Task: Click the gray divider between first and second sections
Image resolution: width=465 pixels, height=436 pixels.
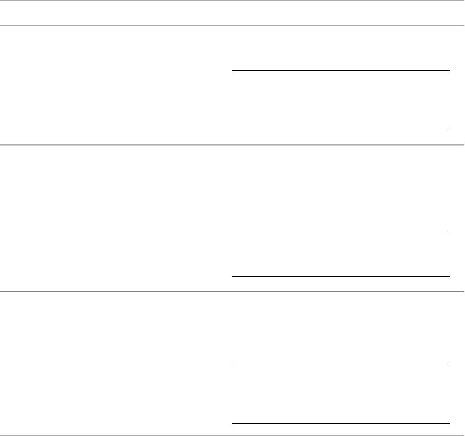Action: point(232,144)
